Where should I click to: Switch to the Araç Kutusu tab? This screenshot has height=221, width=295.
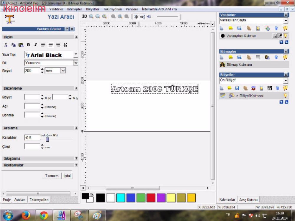pyautogui.click(x=248, y=199)
